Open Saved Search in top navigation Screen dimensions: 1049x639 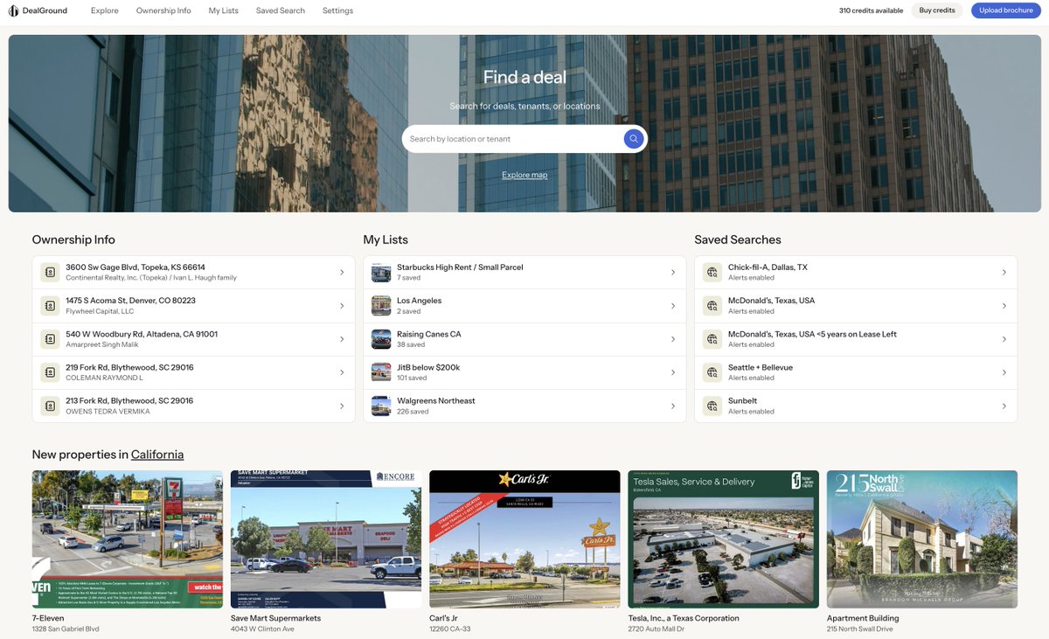point(281,10)
